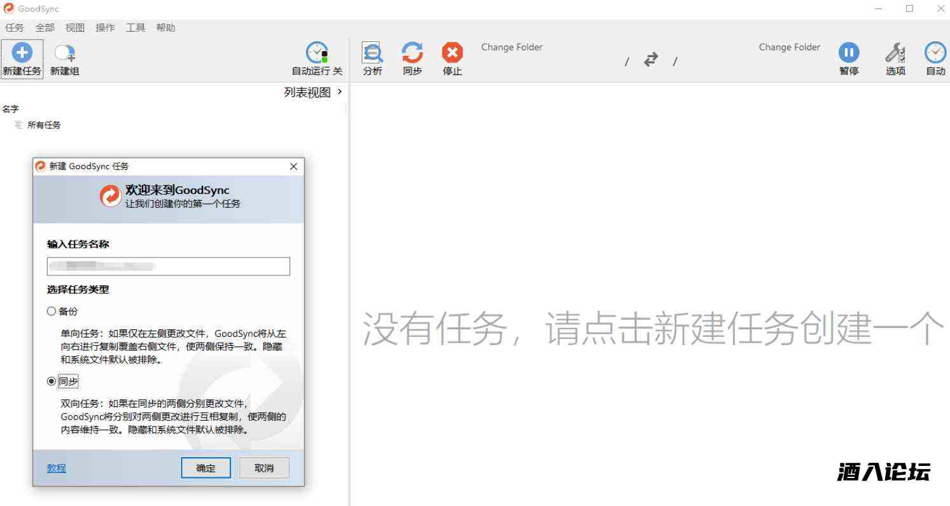Open the 视图 menu
950x506 pixels.
click(x=75, y=28)
